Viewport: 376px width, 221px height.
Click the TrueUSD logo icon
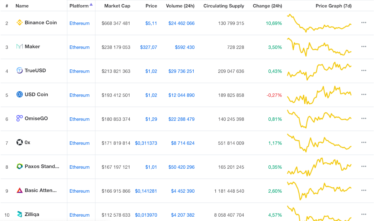coord(20,70)
